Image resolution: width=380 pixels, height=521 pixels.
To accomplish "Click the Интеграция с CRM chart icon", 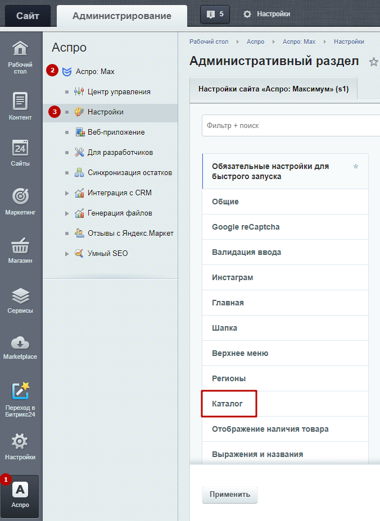I will coord(79,193).
